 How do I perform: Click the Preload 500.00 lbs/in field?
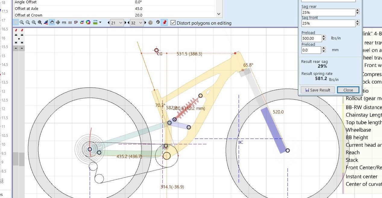click(x=311, y=38)
